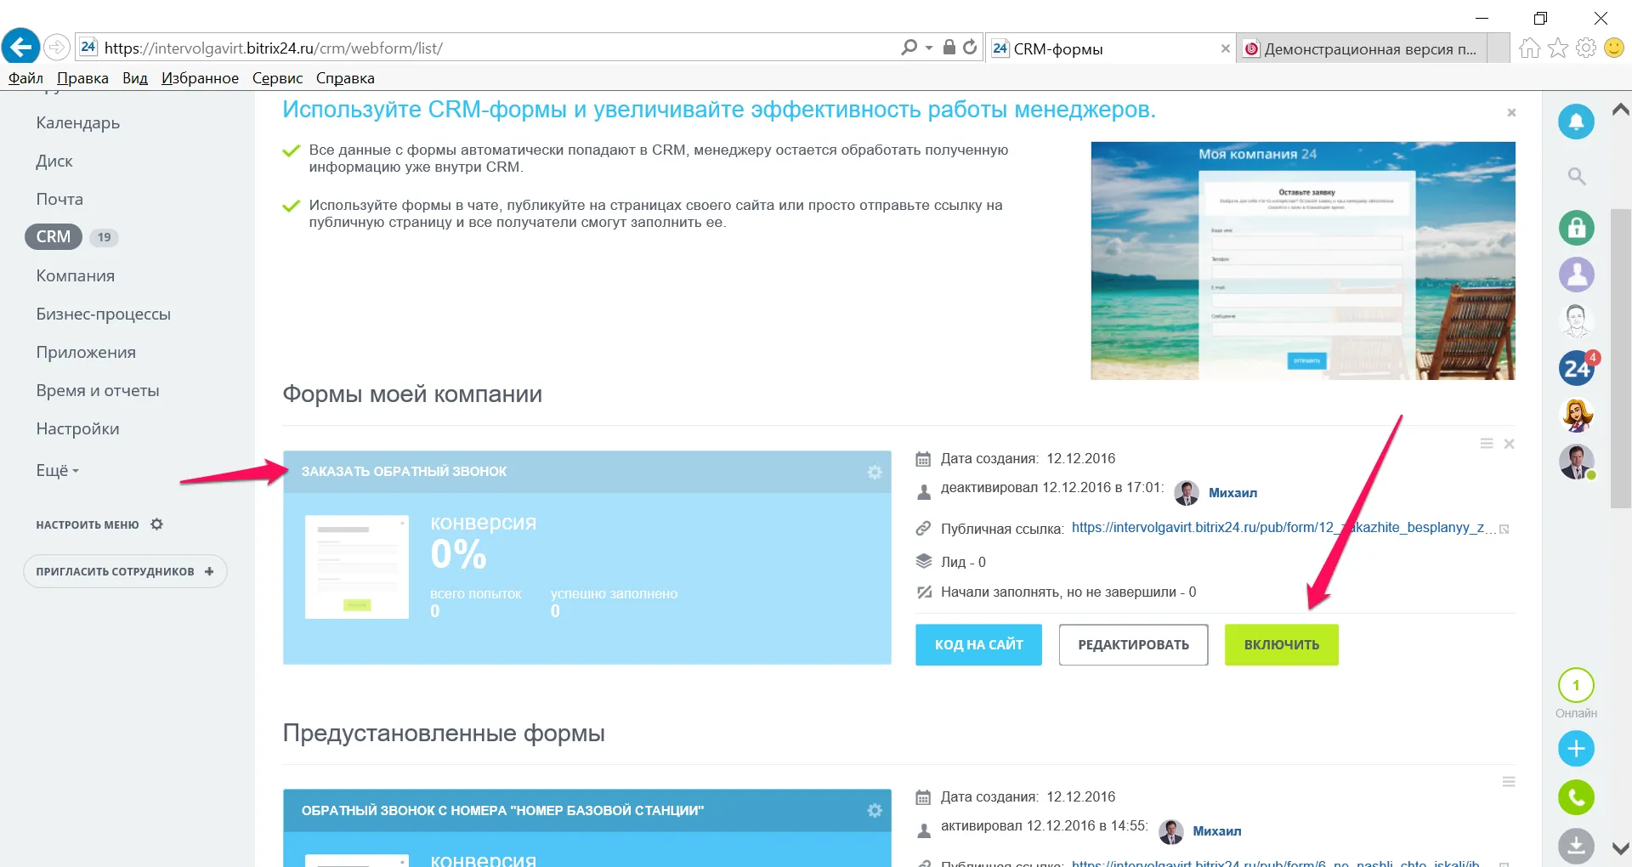Click the blue plus icon in right panel
The width and height of the screenshot is (1632, 867).
[1576, 749]
